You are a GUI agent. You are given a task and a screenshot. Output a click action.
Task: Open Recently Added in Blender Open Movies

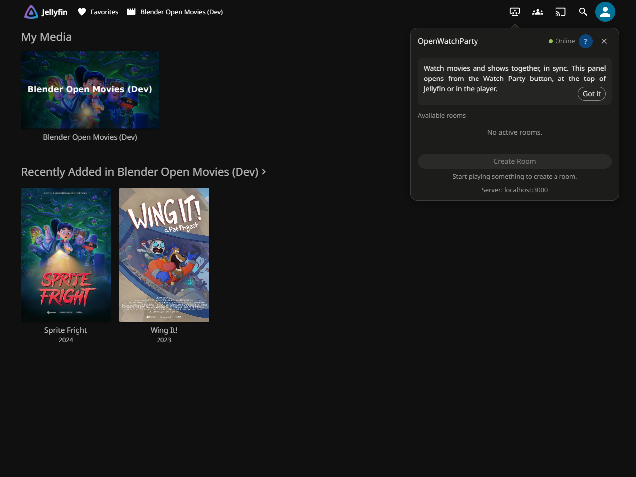coord(140,172)
